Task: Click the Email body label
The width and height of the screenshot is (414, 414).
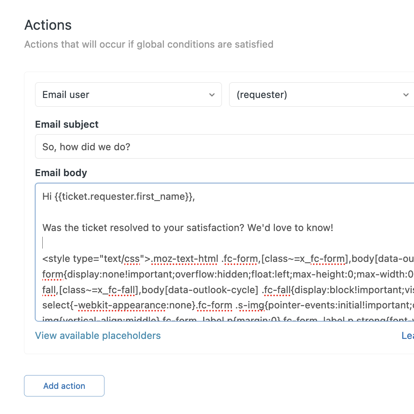Action: coord(61,173)
